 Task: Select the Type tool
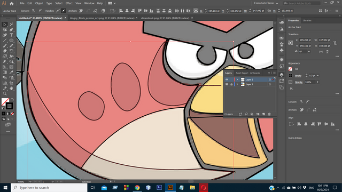(11, 35)
